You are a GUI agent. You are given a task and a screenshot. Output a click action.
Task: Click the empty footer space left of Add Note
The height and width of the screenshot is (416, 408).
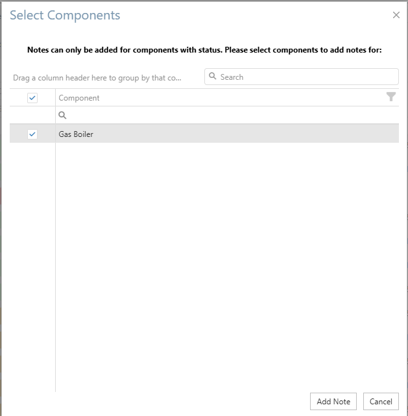[x=162, y=401]
